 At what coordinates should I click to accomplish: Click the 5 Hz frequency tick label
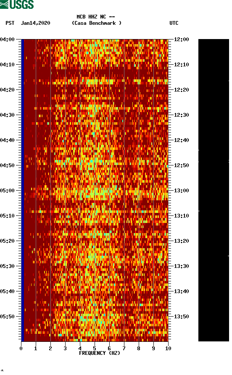pyautogui.click(x=95, y=349)
